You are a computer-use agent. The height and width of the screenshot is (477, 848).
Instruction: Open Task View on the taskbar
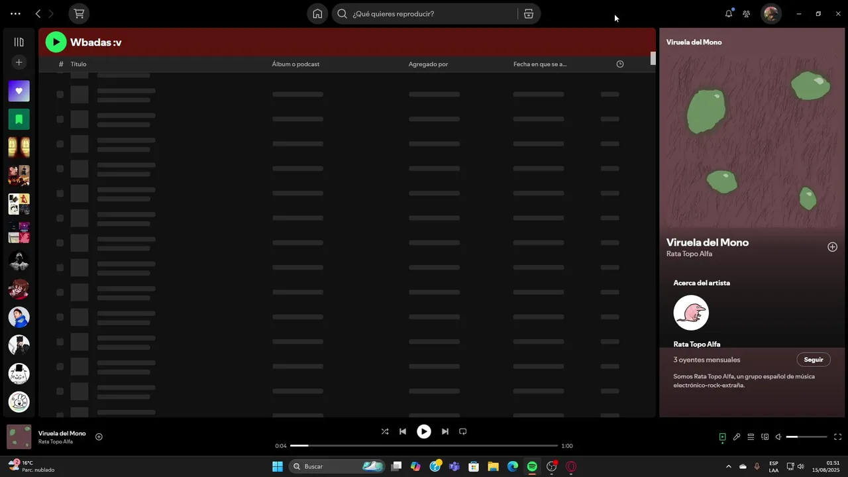[396, 466]
